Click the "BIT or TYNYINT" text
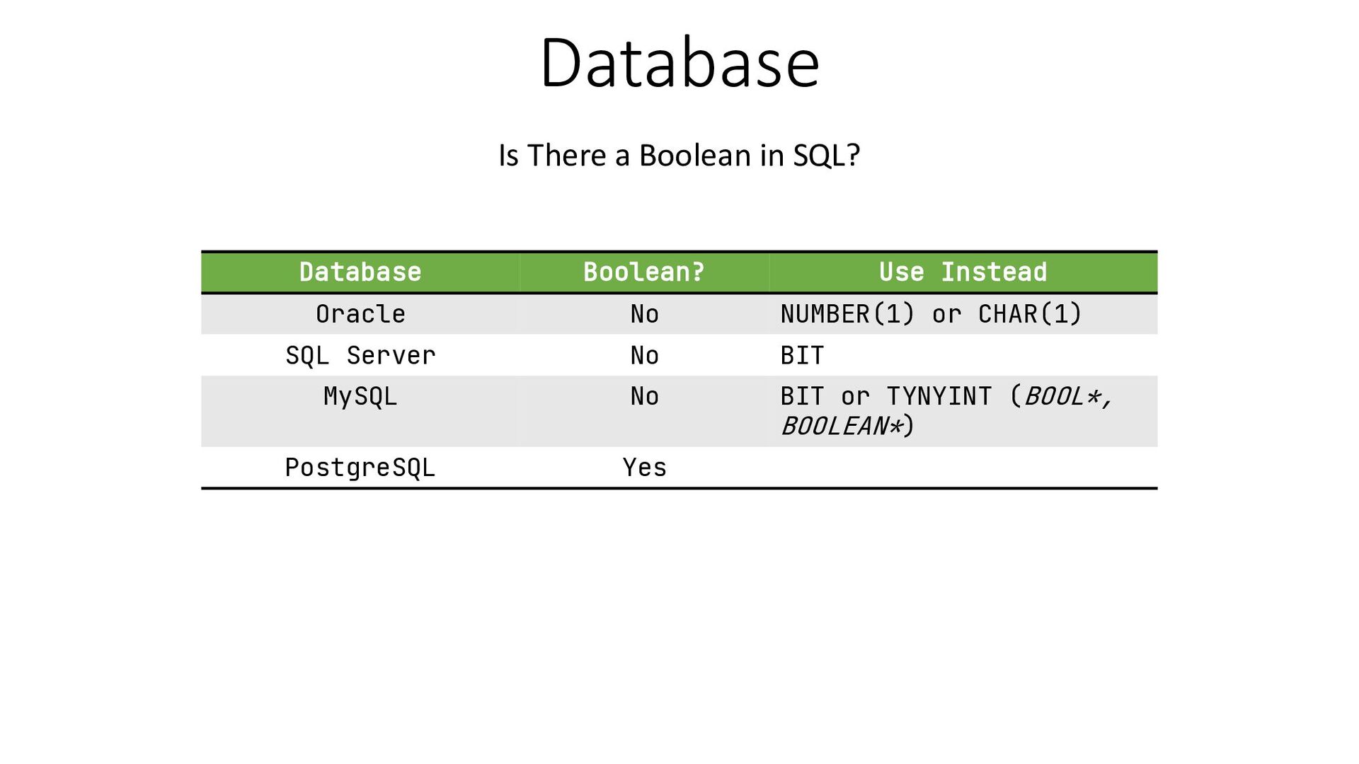 point(885,396)
